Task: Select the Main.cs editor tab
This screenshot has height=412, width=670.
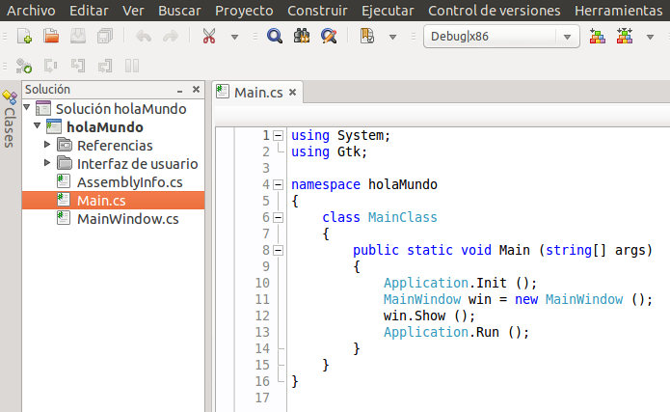Action: 258,92
